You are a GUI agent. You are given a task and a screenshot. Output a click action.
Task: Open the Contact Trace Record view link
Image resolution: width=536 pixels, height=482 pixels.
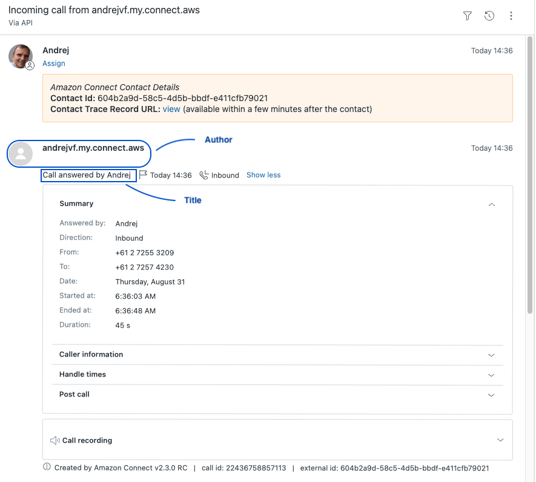171,110
